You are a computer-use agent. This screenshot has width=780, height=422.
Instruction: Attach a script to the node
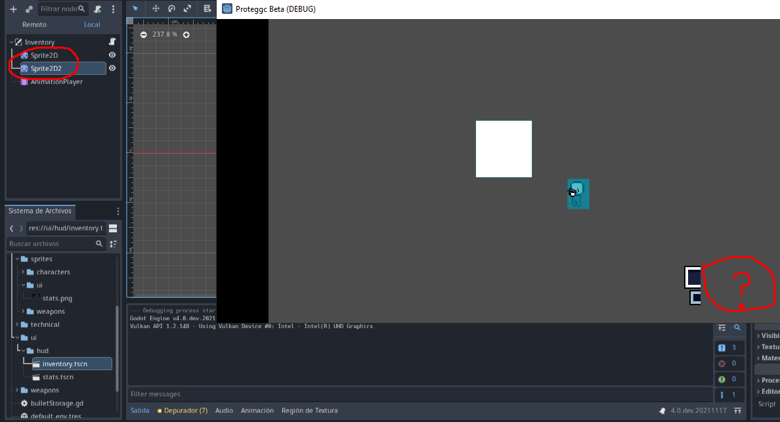click(98, 9)
